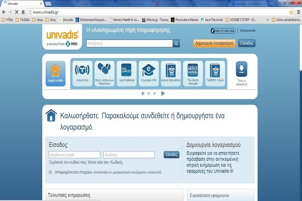Open the Ιατρική Βιβλιοθήκη app tile
Screen dimensions: 302x201
(x=171, y=73)
